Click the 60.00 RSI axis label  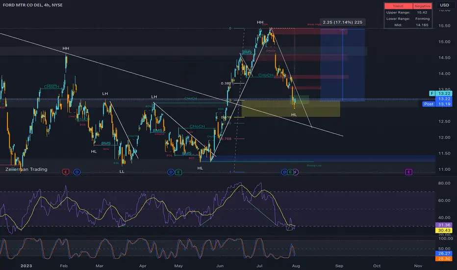444,200
